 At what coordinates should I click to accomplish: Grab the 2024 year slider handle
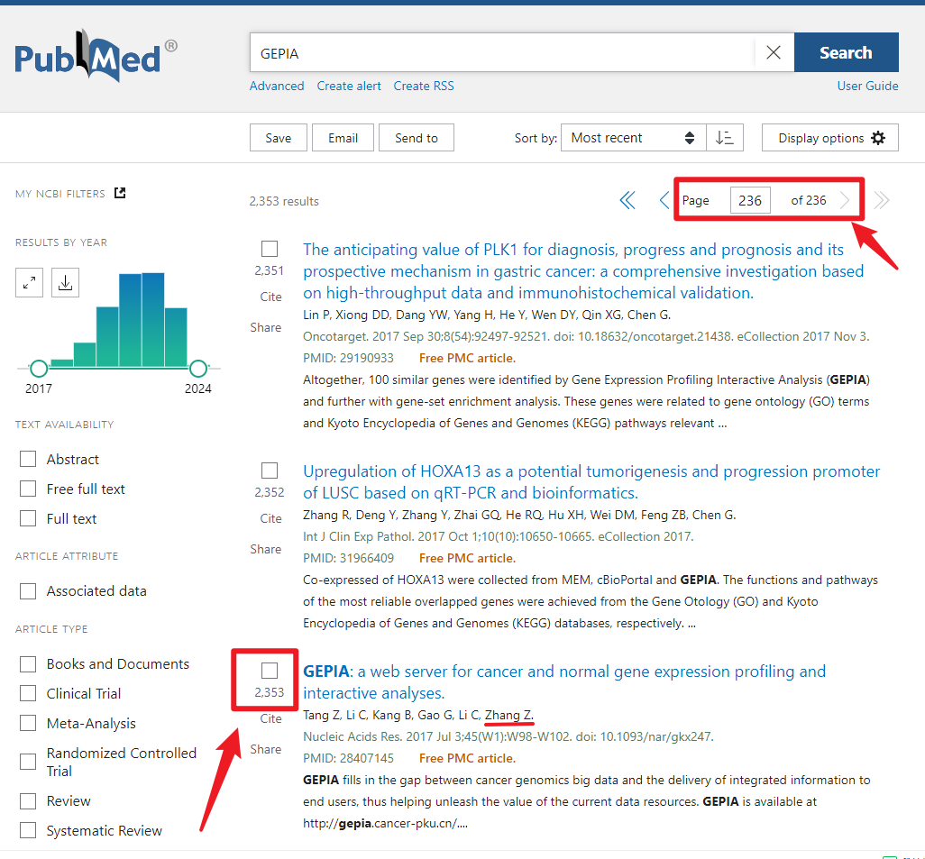(198, 369)
